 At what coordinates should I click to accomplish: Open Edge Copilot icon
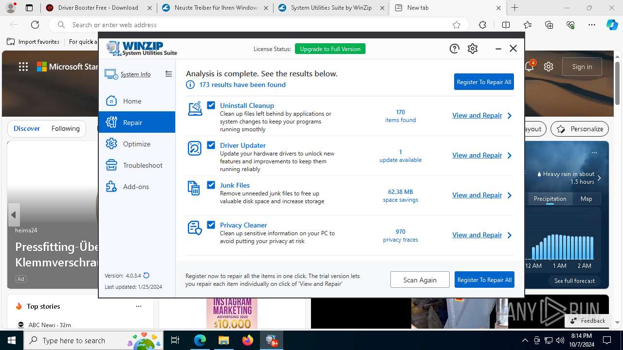pyautogui.click(x=612, y=25)
